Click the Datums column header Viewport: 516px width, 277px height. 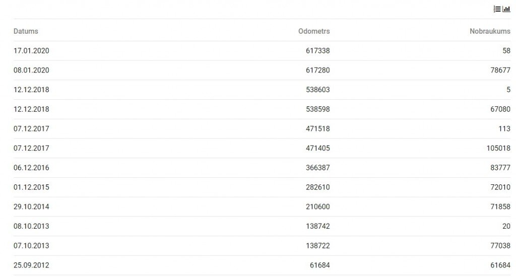click(26, 31)
